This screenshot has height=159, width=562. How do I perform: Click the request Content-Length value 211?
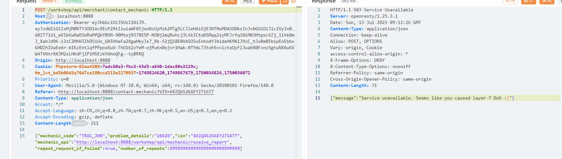click(95, 123)
